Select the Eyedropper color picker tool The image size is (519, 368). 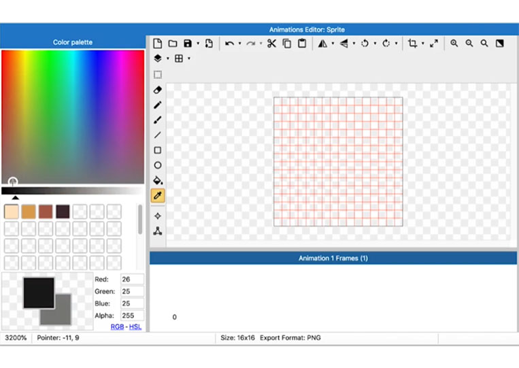[158, 196]
